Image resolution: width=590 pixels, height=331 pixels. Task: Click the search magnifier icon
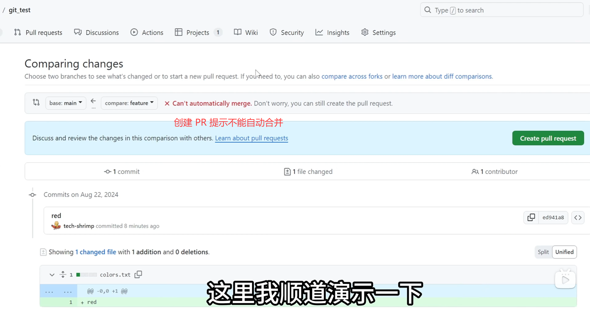click(x=428, y=10)
